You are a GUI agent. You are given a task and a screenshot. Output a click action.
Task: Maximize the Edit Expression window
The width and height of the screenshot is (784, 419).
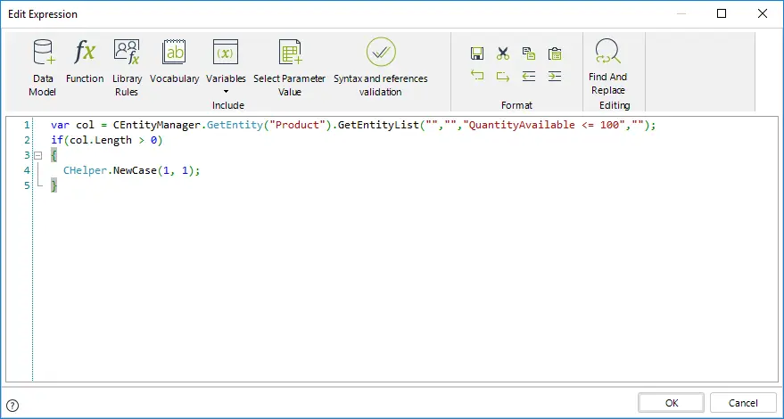[x=722, y=13]
